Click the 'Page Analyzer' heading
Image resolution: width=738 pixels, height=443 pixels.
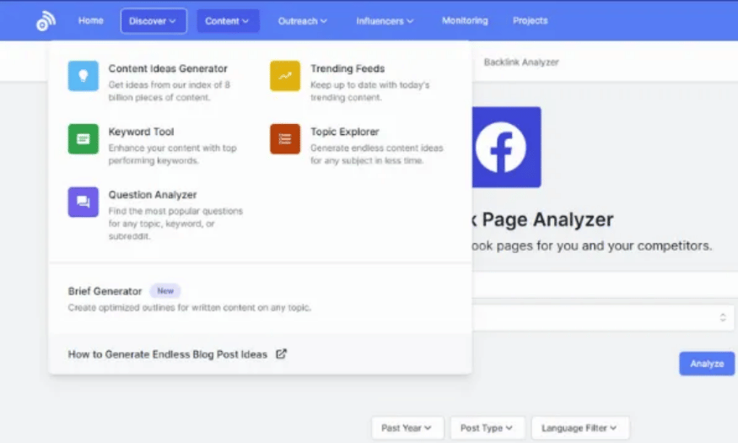coord(547,220)
